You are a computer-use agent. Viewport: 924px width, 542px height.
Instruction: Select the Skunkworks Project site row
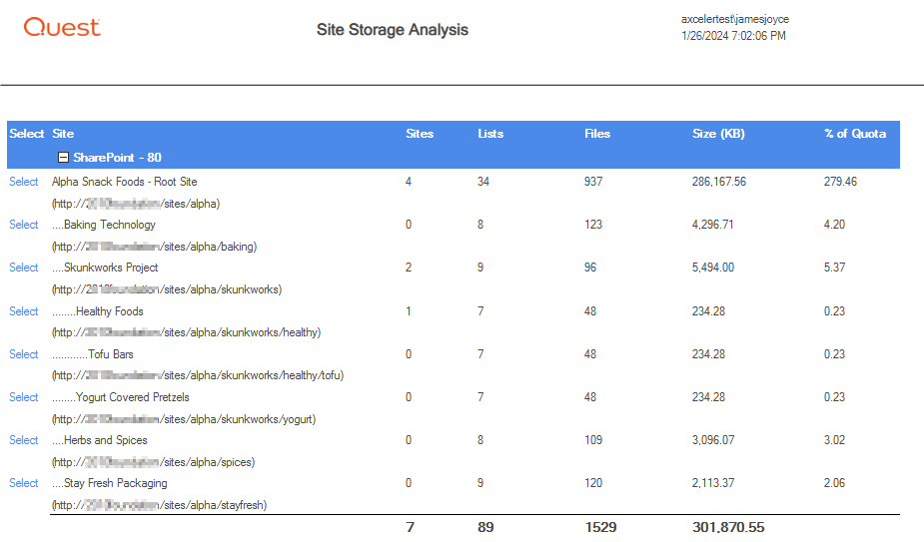tap(24, 268)
